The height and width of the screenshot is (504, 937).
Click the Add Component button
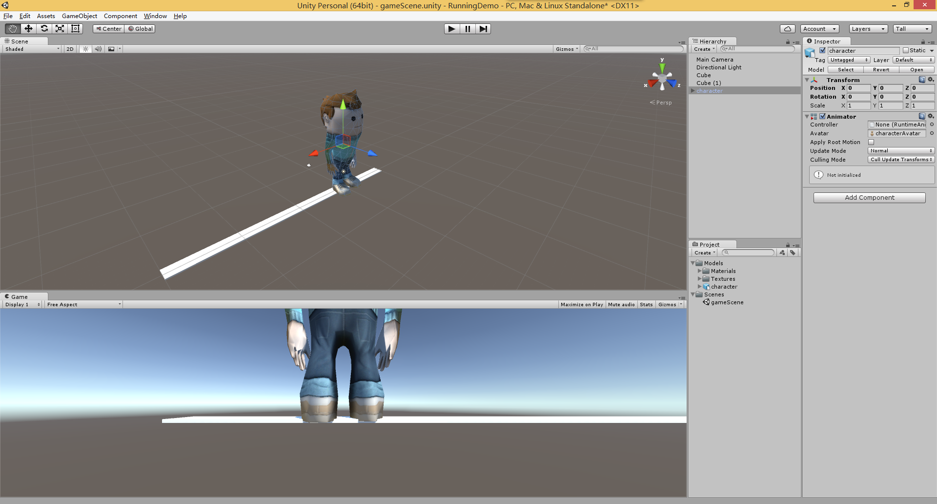click(870, 197)
